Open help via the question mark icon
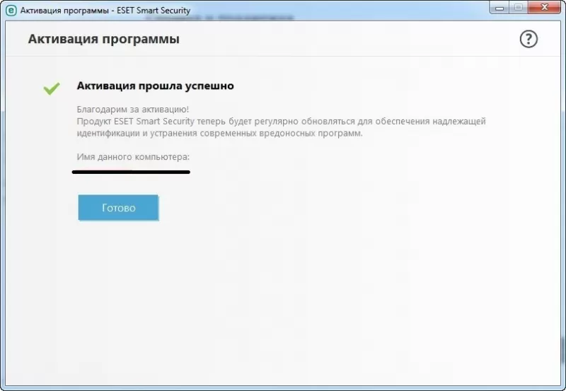 pyautogui.click(x=529, y=39)
